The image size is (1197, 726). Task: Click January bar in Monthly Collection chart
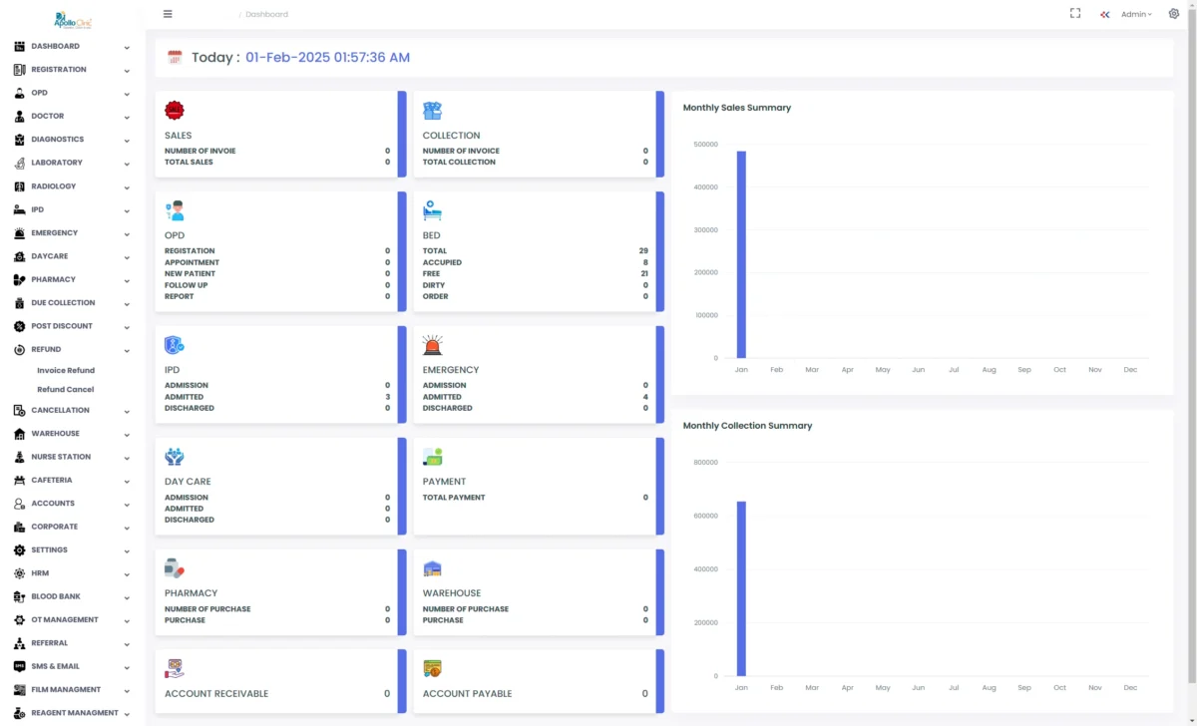pos(741,588)
